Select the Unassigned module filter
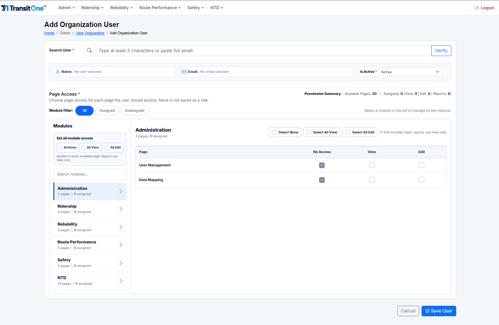The width and height of the screenshot is (499, 325). (134, 111)
